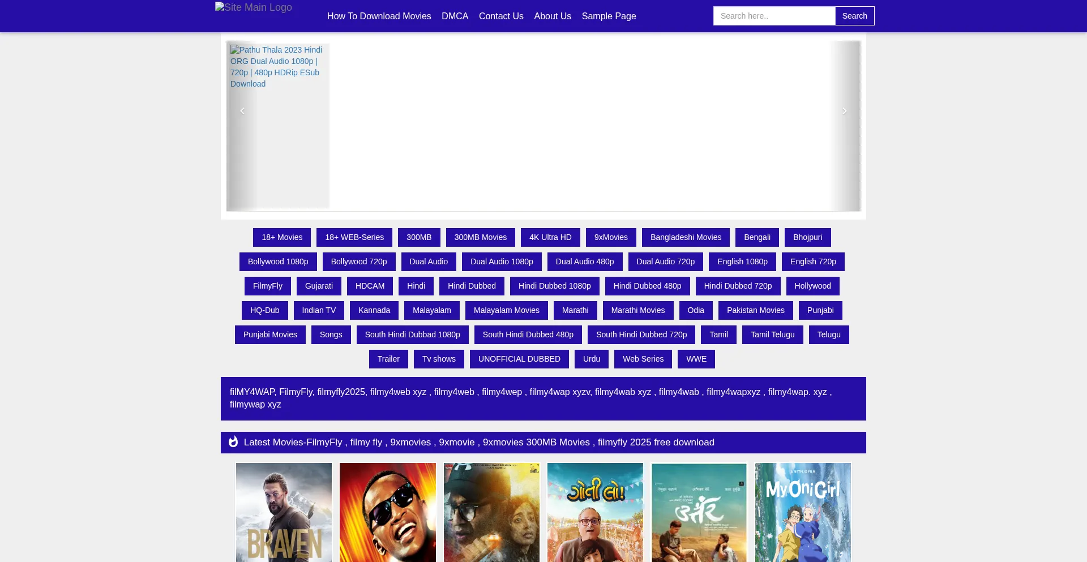
Task: Open 9xMovies category
Action: point(611,238)
